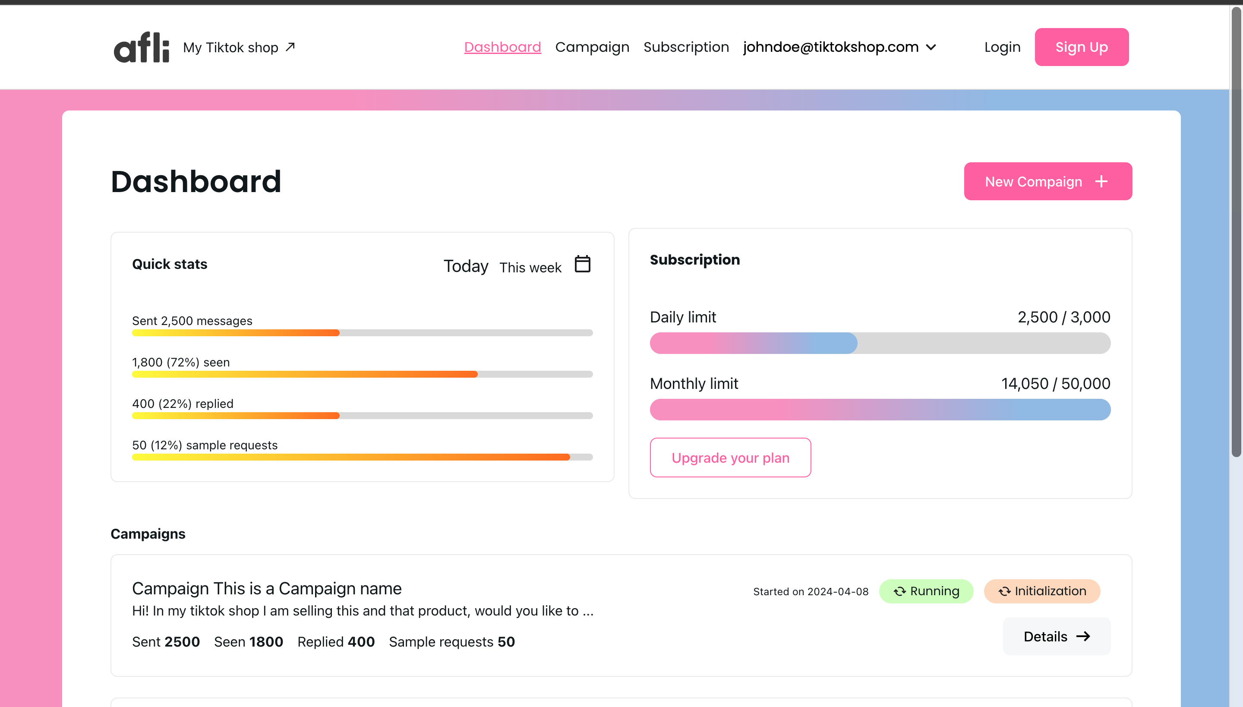This screenshot has width=1243, height=707.
Task: Click the Login link
Action: tap(1002, 47)
